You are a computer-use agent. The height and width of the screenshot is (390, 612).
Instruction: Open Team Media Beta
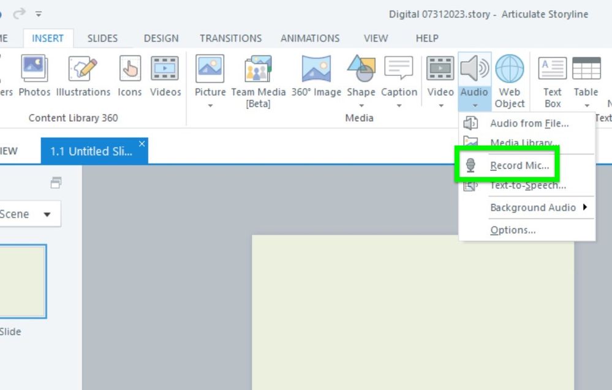[x=258, y=81]
